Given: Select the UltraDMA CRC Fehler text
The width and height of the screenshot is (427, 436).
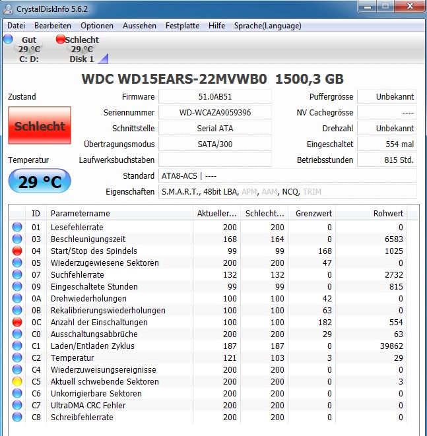Looking at the screenshot, I should click(x=88, y=406).
